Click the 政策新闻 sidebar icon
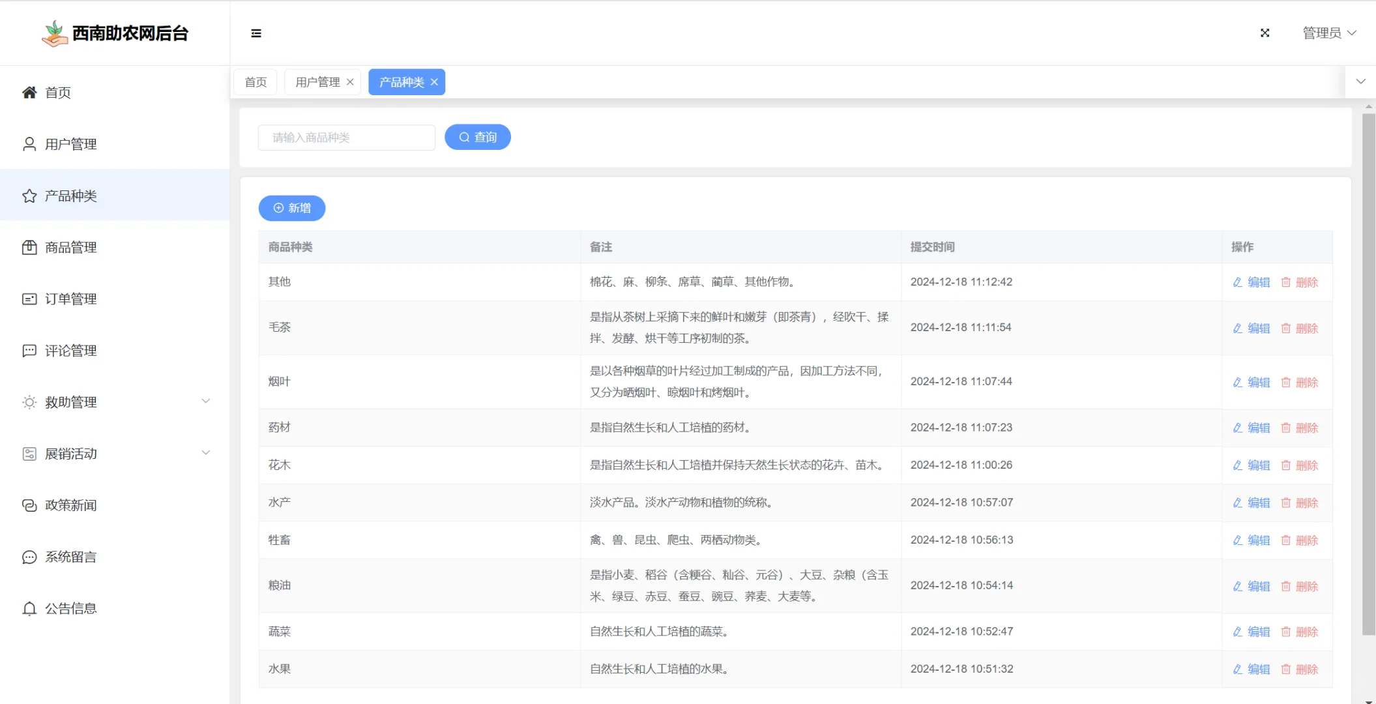Viewport: 1376px width, 704px height. click(29, 505)
